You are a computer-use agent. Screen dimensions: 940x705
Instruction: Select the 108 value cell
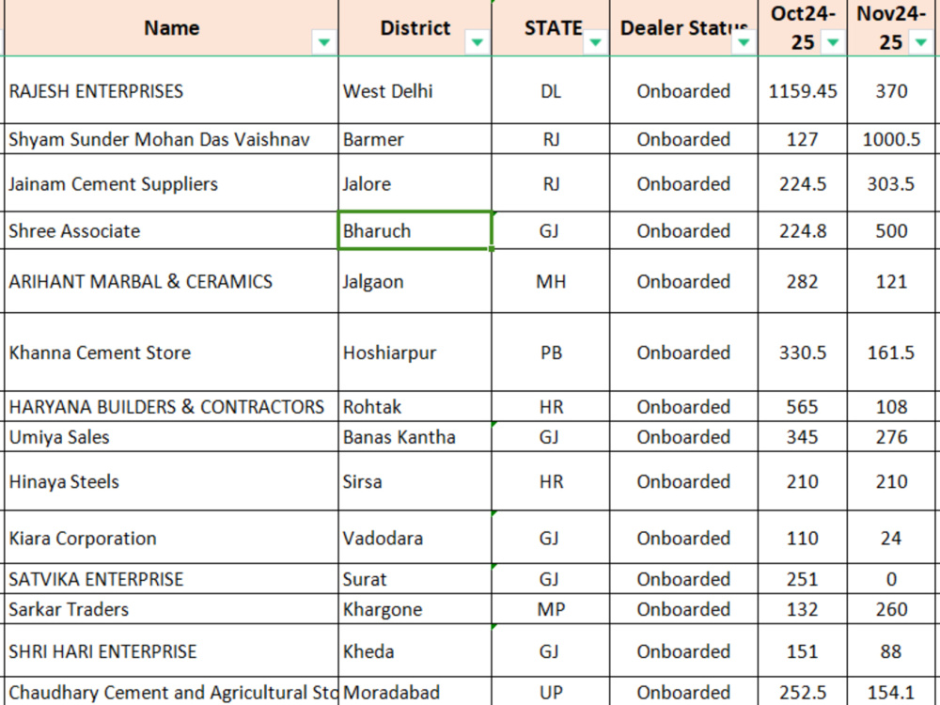(x=891, y=406)
